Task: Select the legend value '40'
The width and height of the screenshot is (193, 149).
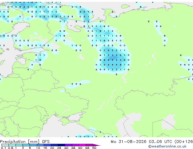Action: (80, 148)
